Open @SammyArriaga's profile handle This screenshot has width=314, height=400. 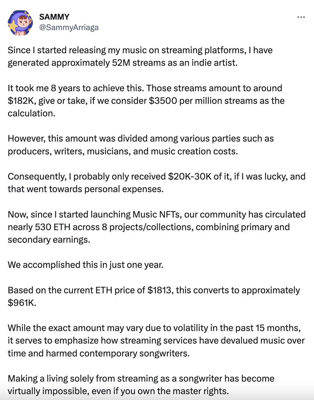(x=69, y=27)
